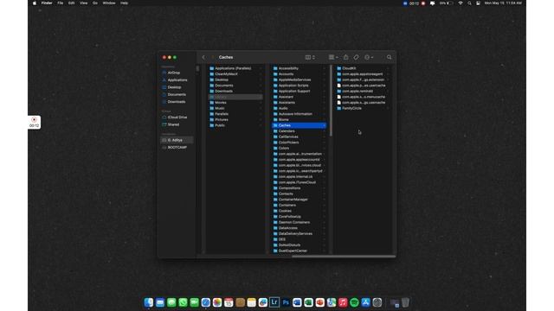The image size is (554, 311).
Task: Open the Group By dropdown in toolbar
Action: (333, 57)
